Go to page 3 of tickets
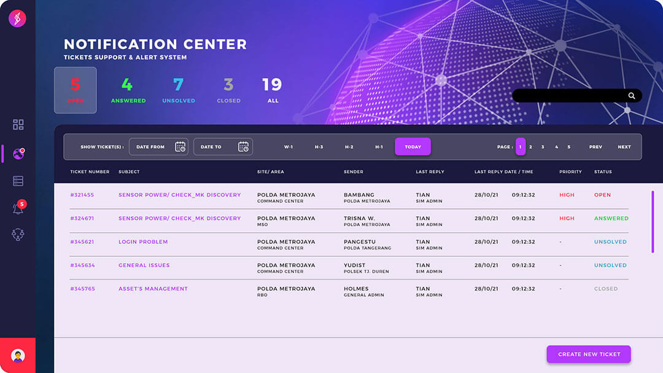 click(543, 147)
